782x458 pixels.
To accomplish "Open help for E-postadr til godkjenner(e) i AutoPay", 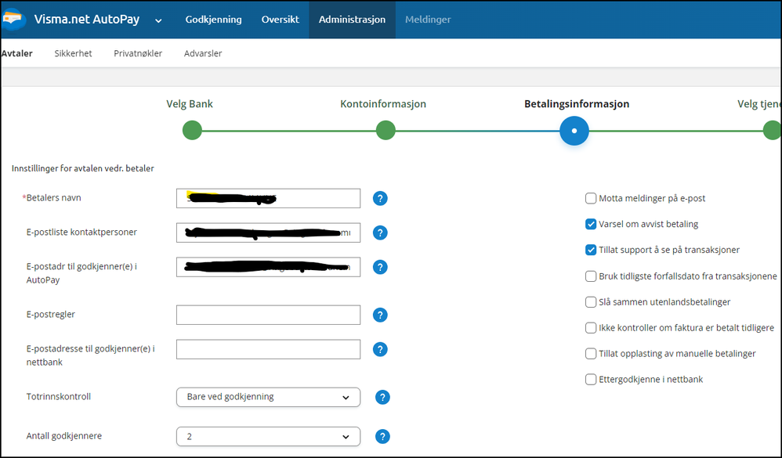I will (x=380, y=267).
